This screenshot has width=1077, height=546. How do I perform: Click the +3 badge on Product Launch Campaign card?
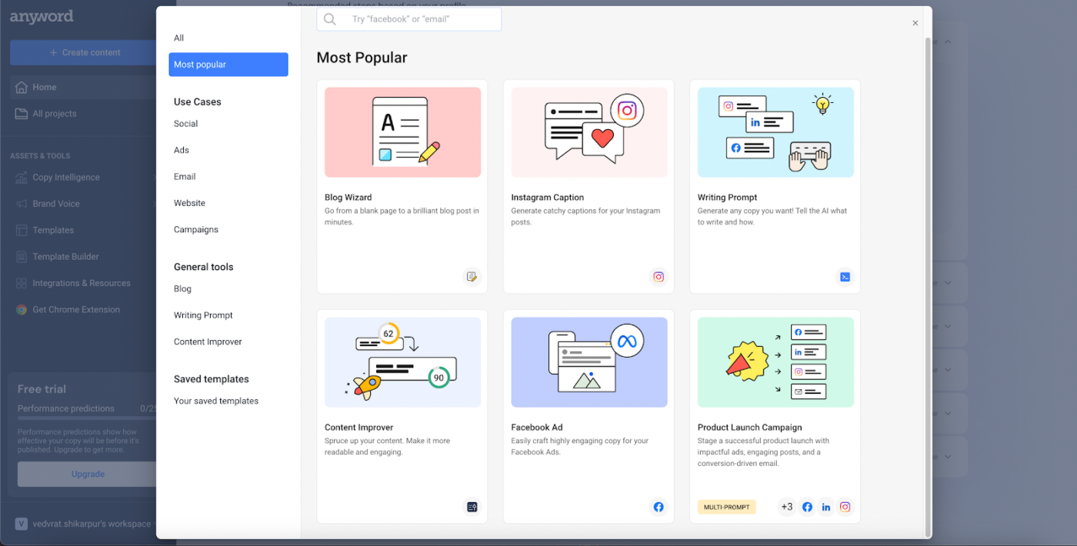click(x=787, y=507)
